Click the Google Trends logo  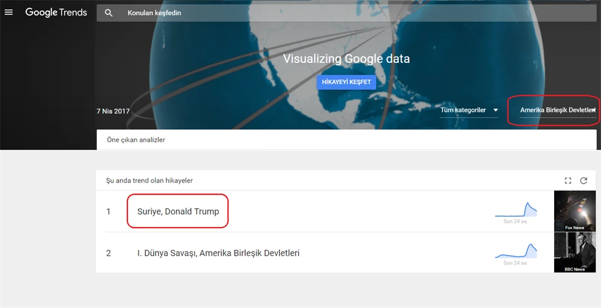[x=56, y=12]
